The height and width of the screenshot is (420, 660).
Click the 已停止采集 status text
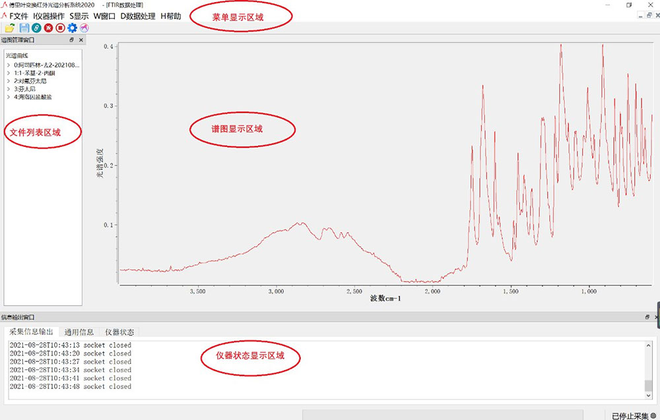click(x=630, y=416)
